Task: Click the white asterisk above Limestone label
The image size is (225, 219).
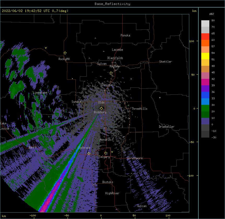Action: 40,90
